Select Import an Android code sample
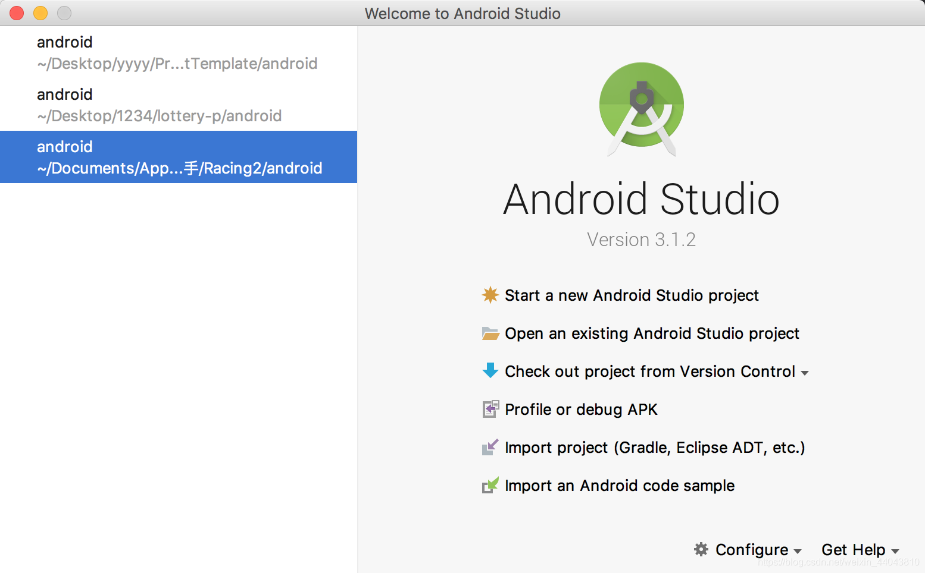 (620, 486)
